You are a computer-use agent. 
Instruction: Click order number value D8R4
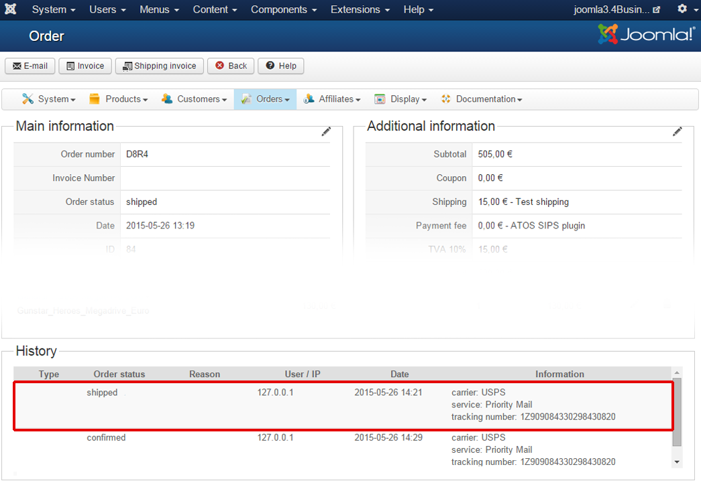point(137,154)
